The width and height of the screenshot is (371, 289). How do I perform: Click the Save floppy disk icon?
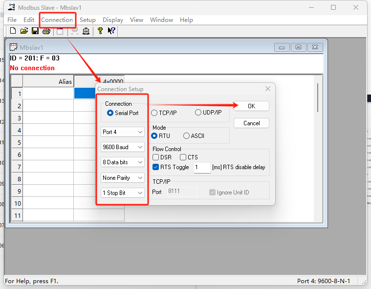pos(35,31)
